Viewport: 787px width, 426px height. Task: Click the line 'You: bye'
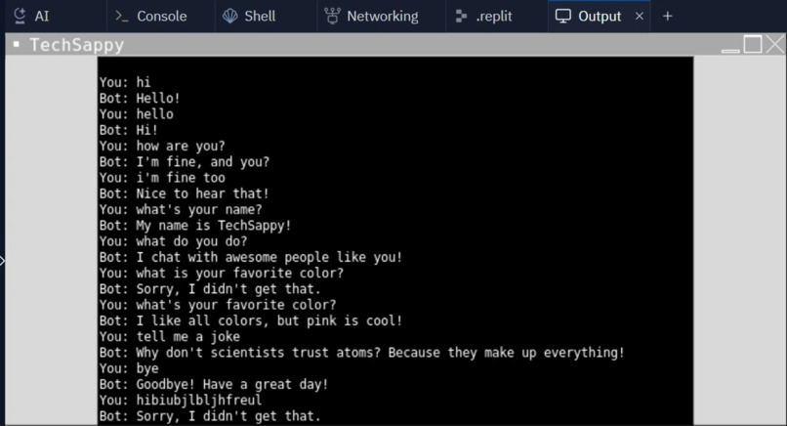click(x=129, y=368)
